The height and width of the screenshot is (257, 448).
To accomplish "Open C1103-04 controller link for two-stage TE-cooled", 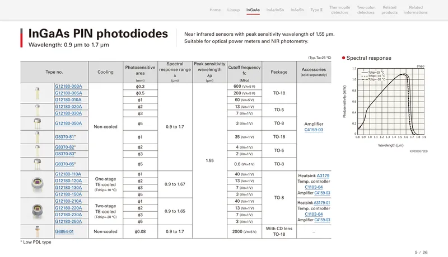I will pyautogui.click(x=314, y=215).
